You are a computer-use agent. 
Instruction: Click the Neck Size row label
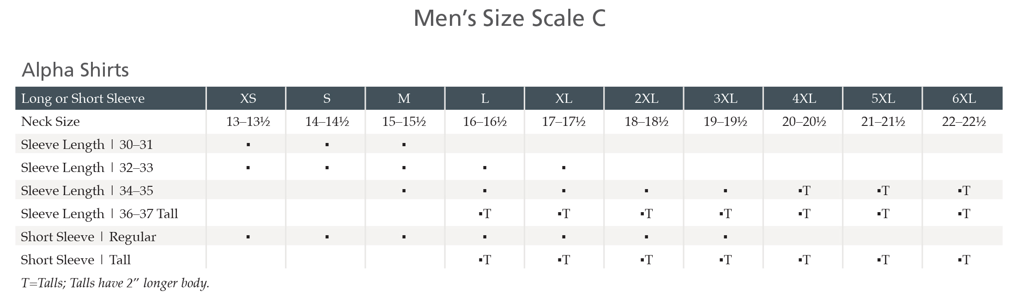click(x=50, y=121)
